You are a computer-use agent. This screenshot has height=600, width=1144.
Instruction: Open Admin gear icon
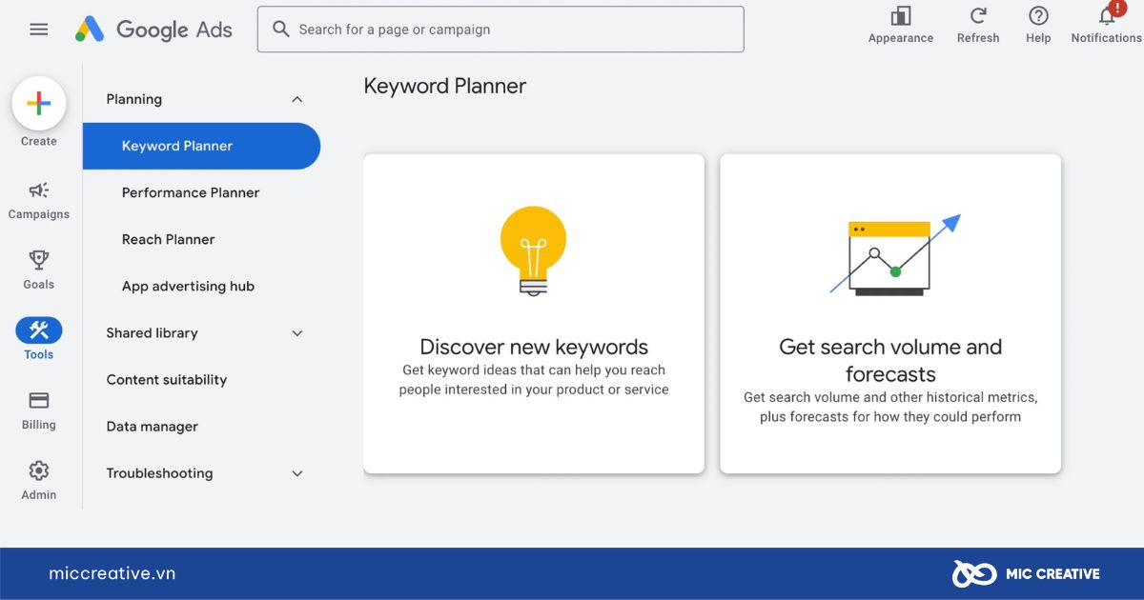(39, 470)
